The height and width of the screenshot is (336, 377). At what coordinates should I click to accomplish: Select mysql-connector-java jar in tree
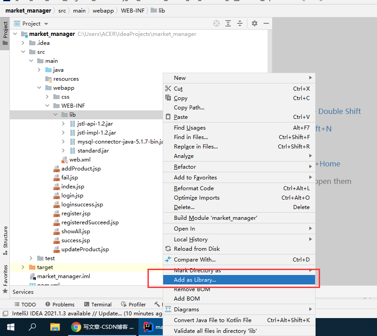[x=120, y=141]
